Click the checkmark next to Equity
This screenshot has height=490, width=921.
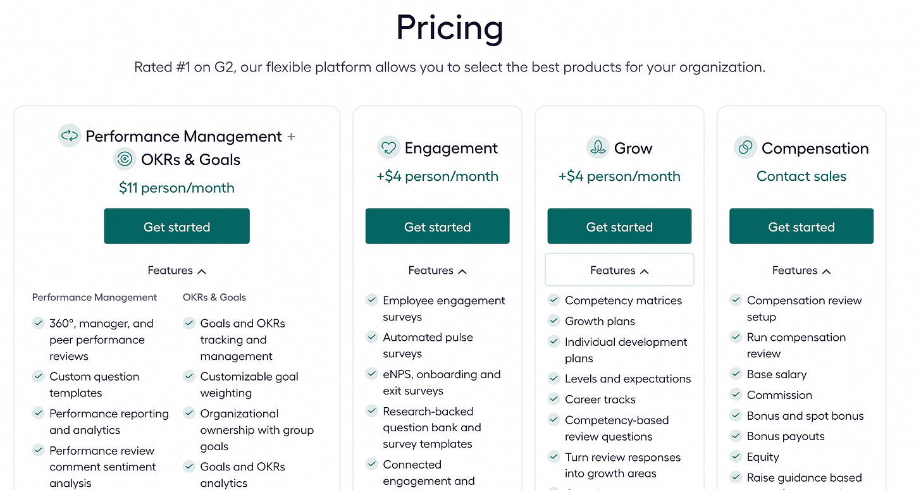pyautogui.click(x=736, y=456)
